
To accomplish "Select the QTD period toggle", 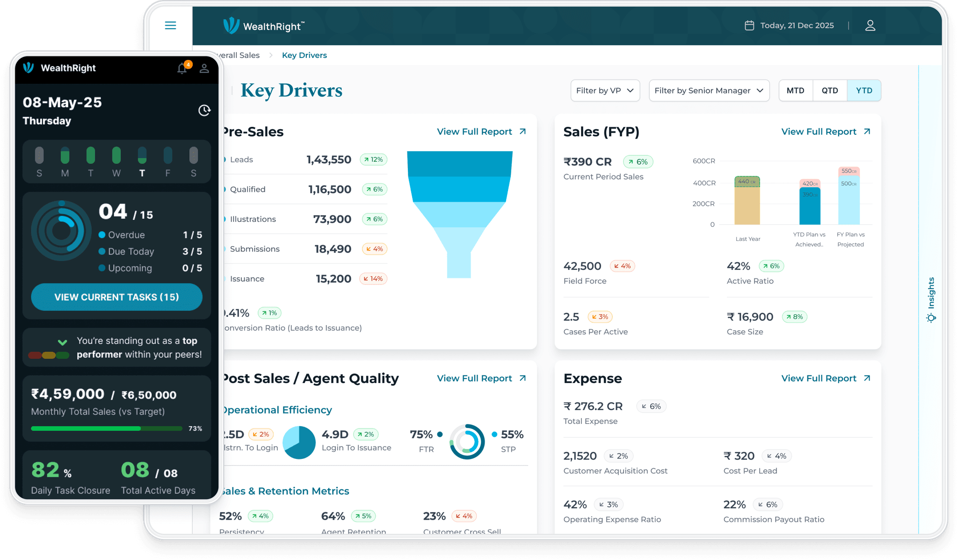I will coord(830,90).
